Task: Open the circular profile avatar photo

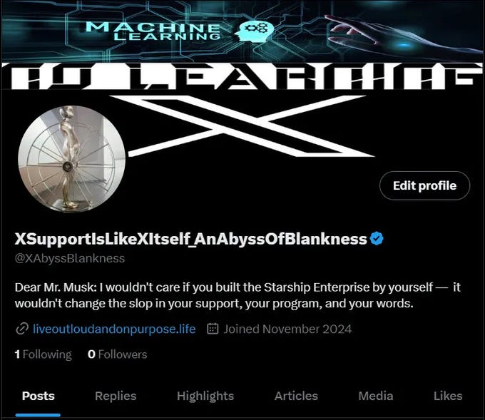Action: (x=72, y=159)
